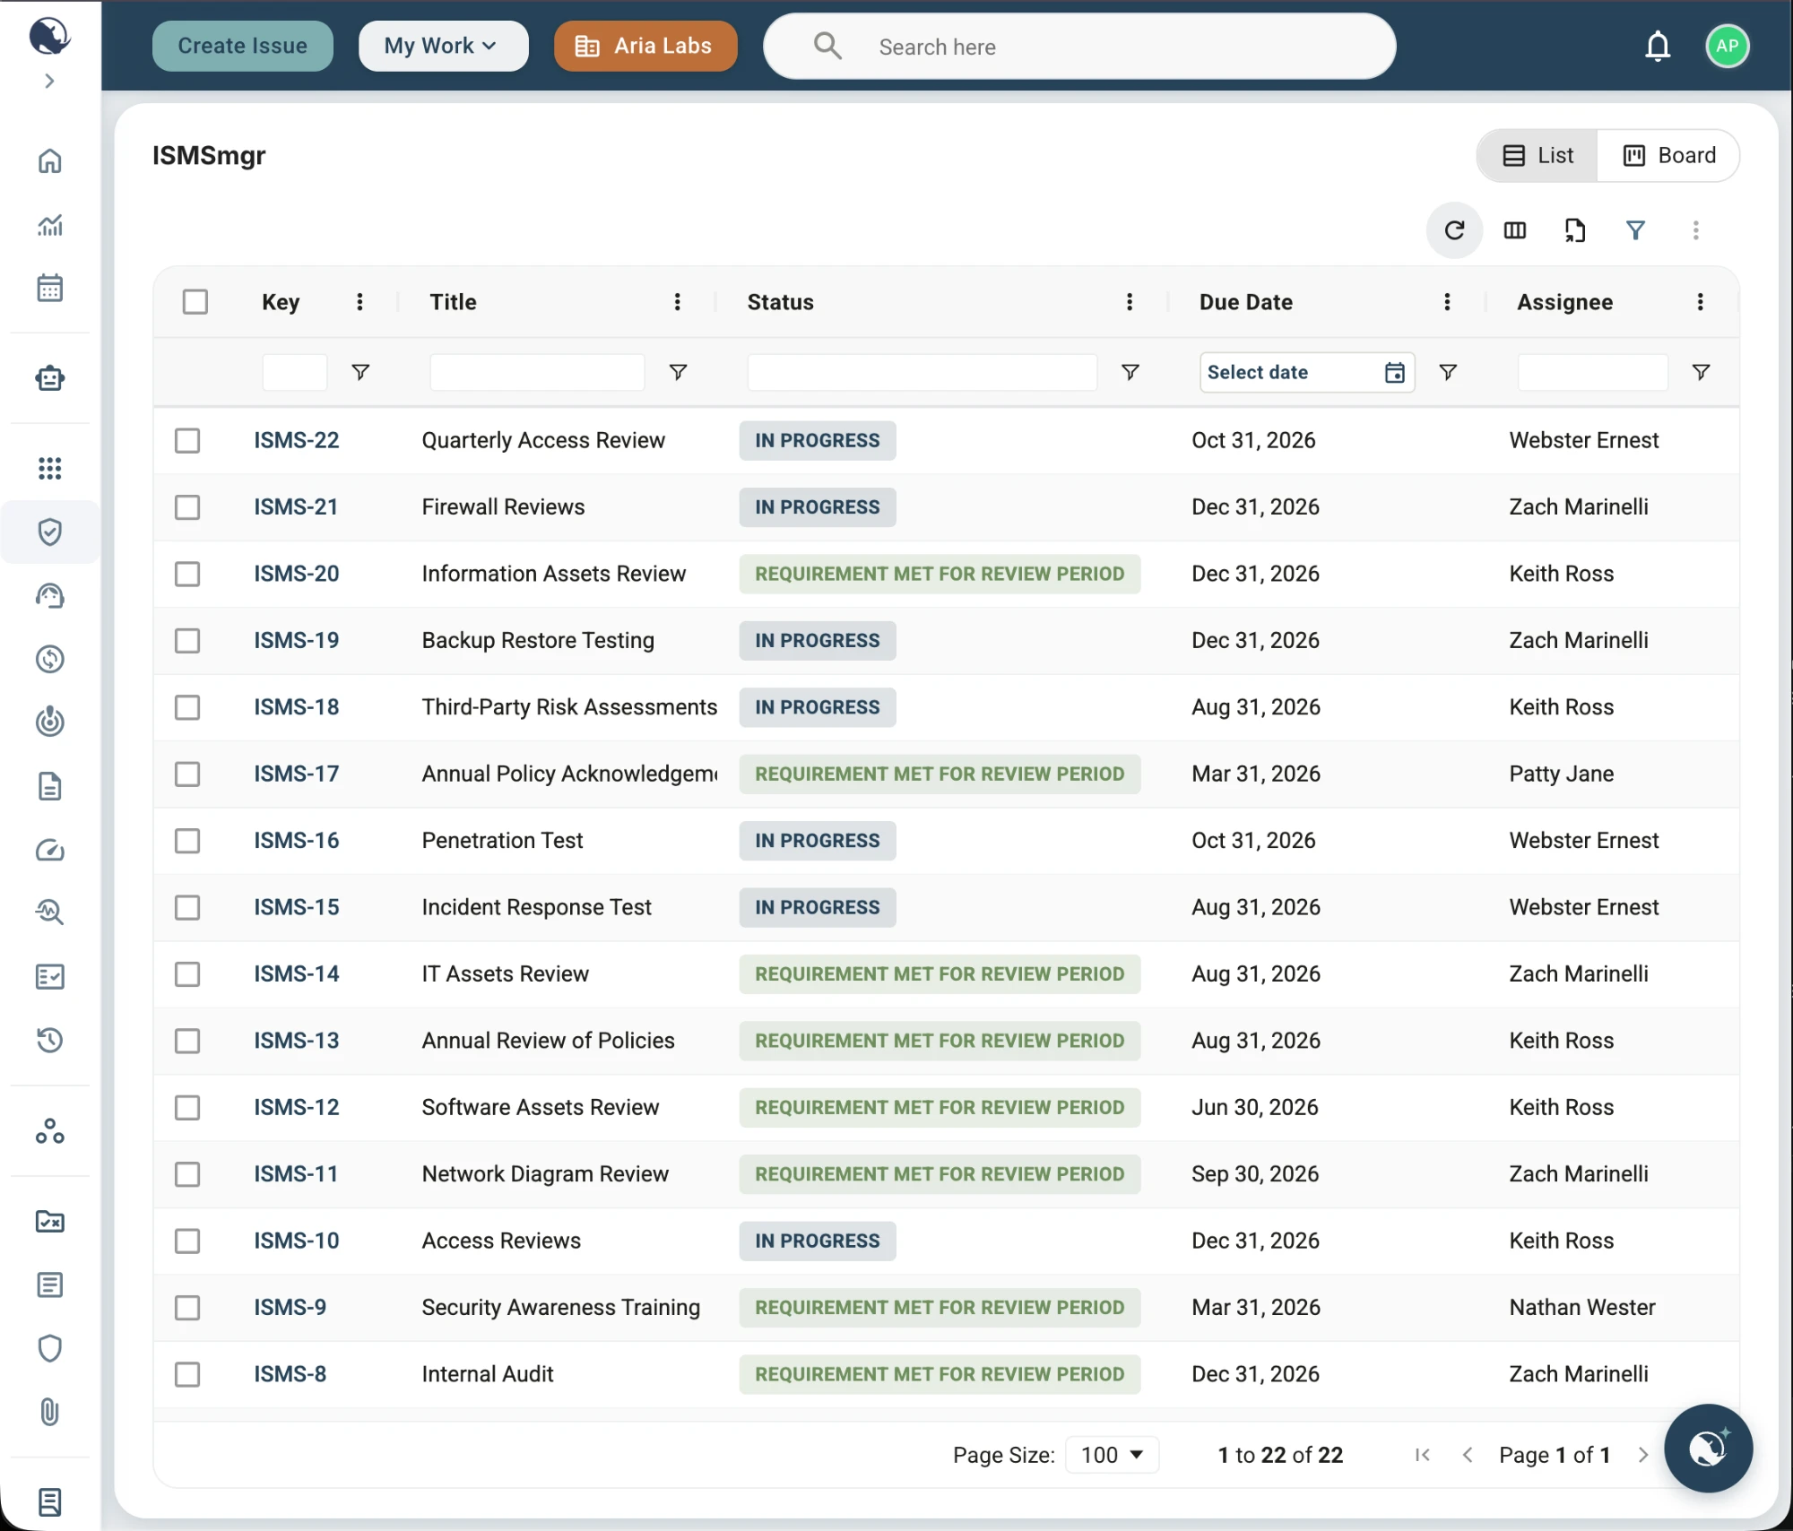Click the Search here field
This screenshot has height=1531, width=1793.
pos(1078,46)
